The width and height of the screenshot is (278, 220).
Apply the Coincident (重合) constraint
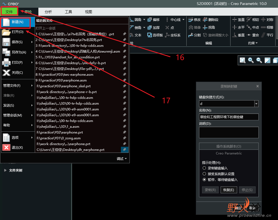[x=253, y=35]
